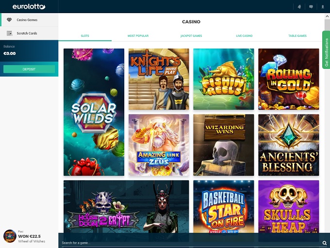The width and height of the screenshot is (330, 248).
Task: Click the vertical page scrollbar
Action: tap(327, 121)
